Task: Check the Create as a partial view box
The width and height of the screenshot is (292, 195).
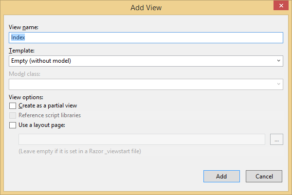Action: tap(13, 106)
